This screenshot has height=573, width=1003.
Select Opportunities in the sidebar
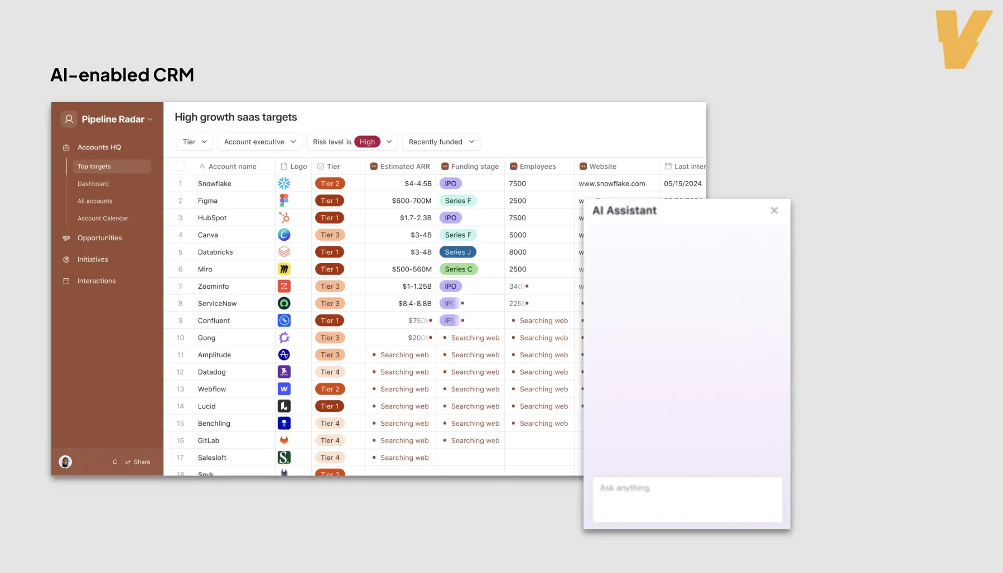(100, 238)
